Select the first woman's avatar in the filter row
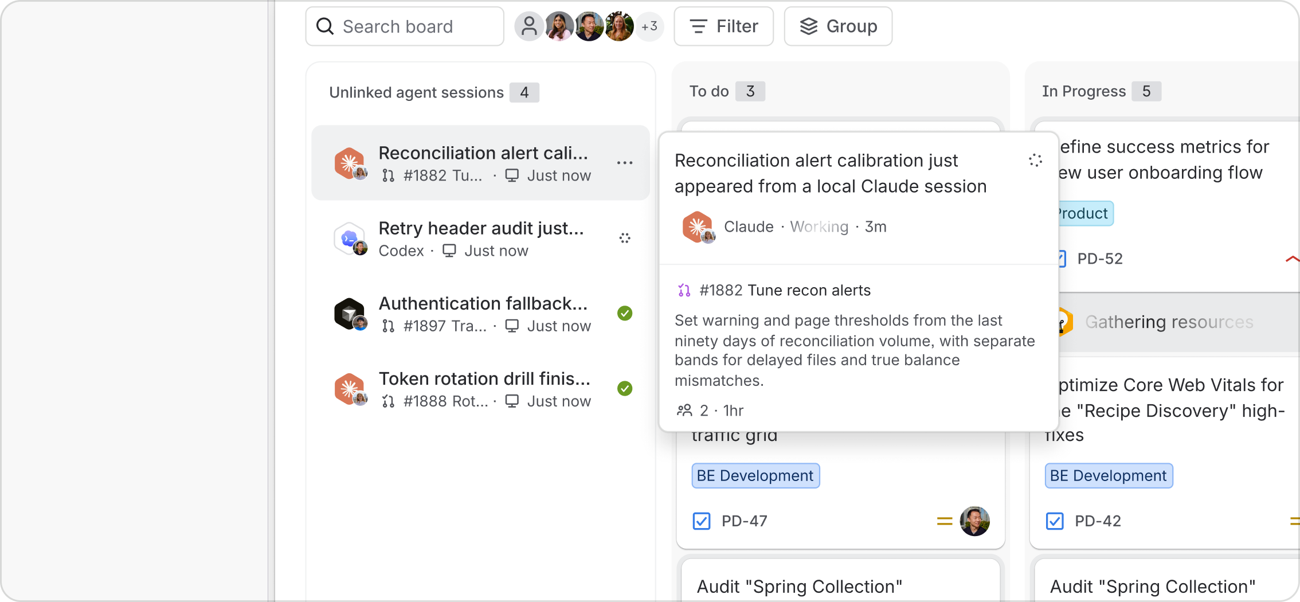 tap(559, 26)
